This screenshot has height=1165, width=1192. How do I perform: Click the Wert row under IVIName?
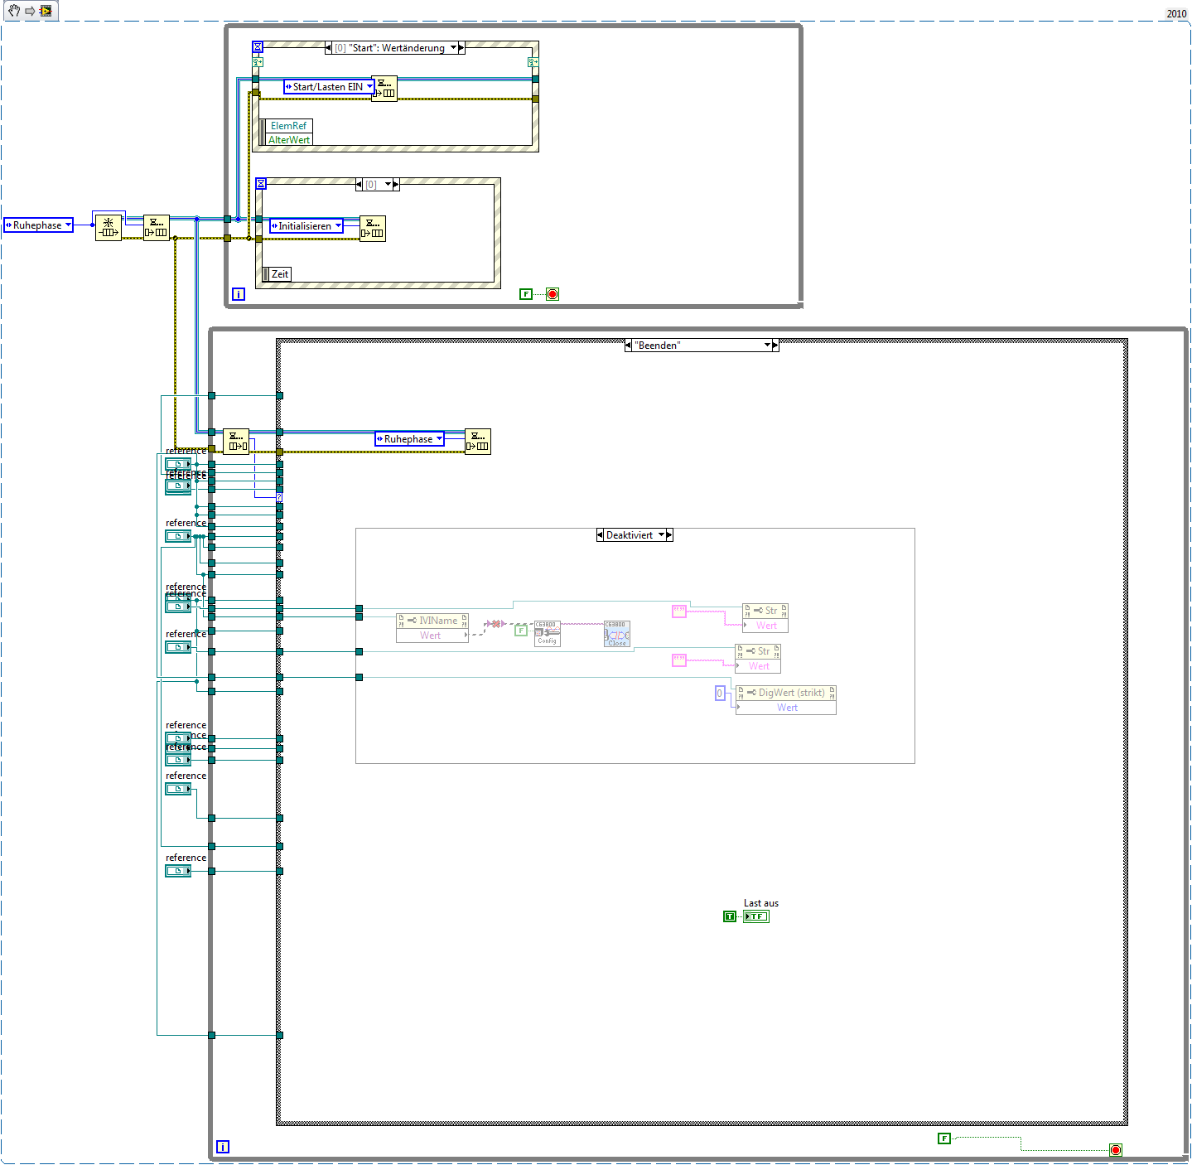click(432, 636)
